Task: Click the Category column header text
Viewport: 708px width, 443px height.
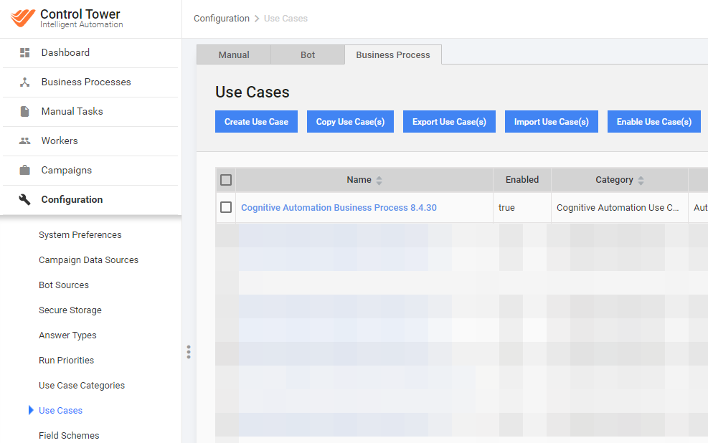Action: coord(614,179)
